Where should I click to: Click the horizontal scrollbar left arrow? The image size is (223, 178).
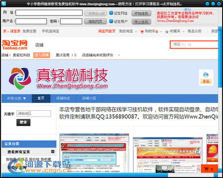[x=4, y=174]
